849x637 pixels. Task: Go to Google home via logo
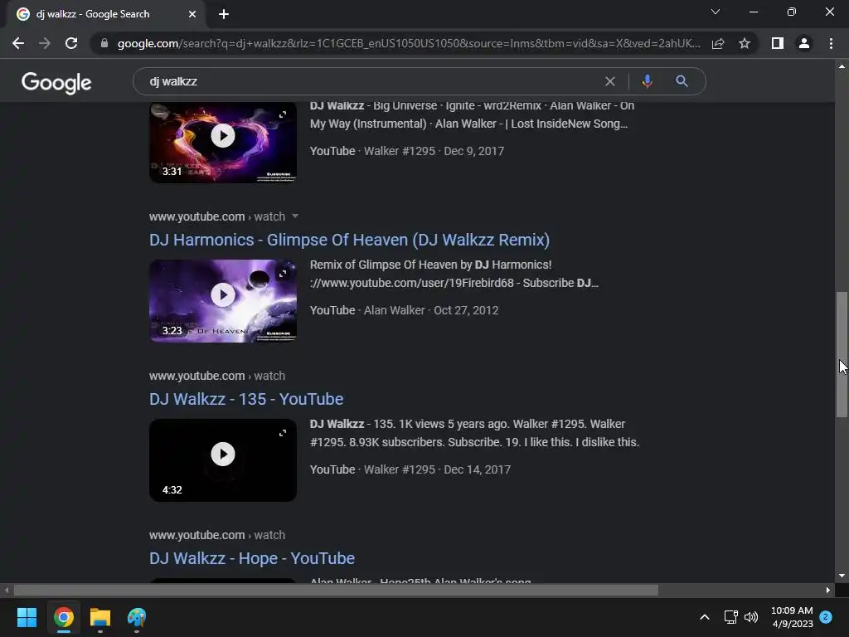(56, 82)
